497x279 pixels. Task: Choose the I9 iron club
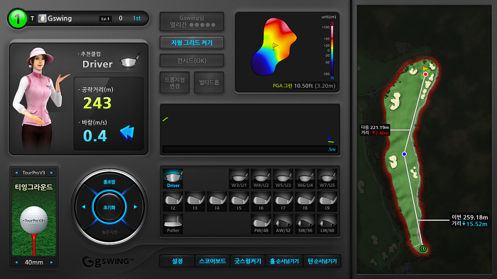pos(327,201)
